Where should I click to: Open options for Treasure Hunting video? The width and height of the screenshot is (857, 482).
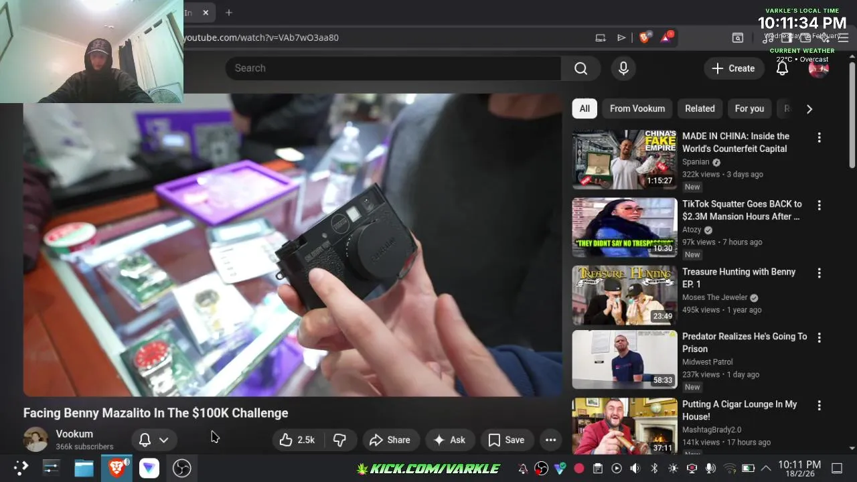(819, 273)
